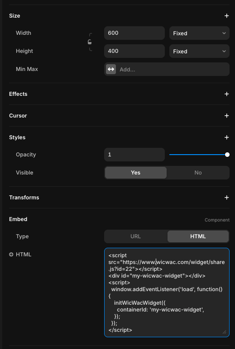Click the Height label
Screen dimensions: 235x349
tap(24, 51)
